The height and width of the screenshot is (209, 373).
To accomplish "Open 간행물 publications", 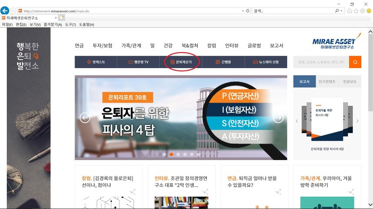I will click(223, 62).
